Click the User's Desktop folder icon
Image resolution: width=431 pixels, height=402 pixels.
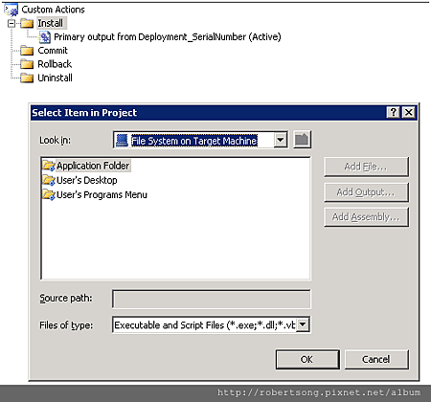point(49,180)
